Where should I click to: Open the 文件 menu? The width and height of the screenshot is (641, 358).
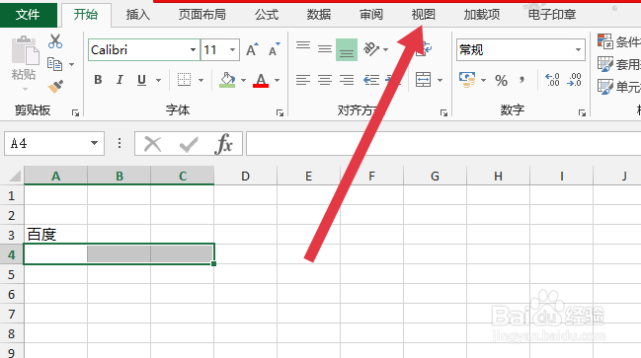pyautogui.click(x=28, y=14)
